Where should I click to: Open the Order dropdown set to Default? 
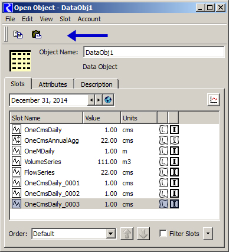click(74, 234)
